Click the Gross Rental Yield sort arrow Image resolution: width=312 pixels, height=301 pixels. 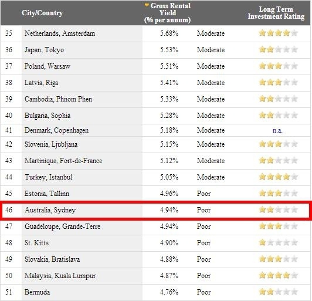click(147, 5)
